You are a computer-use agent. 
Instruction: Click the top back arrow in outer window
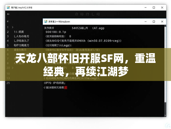(x=8, y=14)
